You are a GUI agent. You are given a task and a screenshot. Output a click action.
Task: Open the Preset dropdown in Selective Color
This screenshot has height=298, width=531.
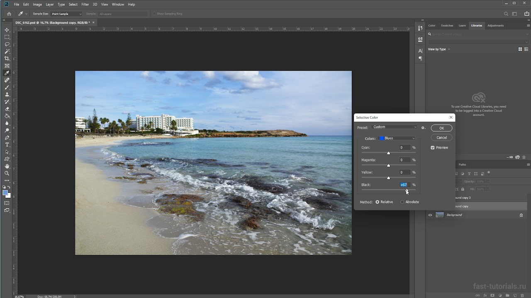(395, 127)
